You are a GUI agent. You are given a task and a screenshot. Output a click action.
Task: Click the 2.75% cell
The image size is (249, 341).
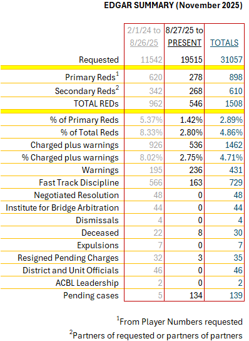coord(191,157)
